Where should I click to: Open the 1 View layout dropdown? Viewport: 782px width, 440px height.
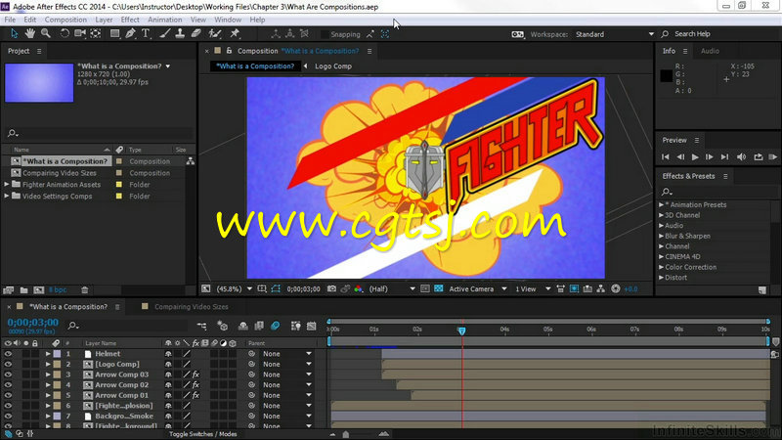533,288
